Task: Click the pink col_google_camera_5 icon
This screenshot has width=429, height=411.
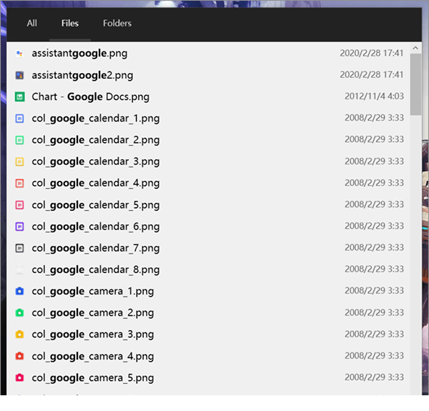Action: click(19, 378)
